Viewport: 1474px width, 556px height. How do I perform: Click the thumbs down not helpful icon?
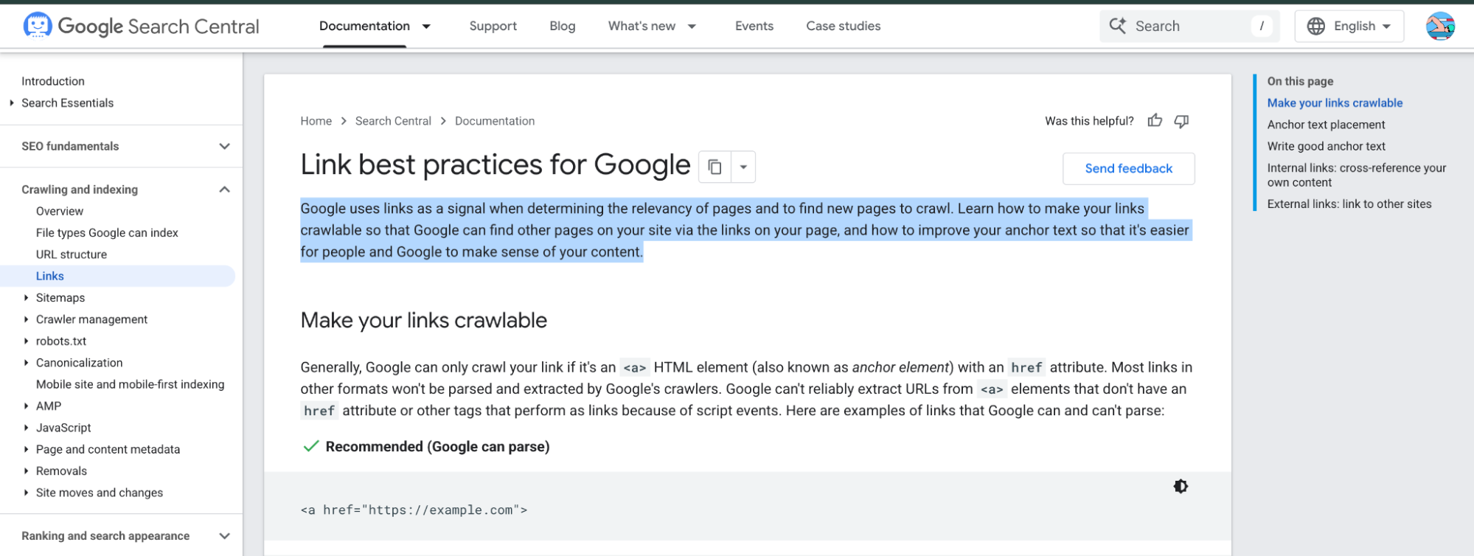pos(1181,121)
